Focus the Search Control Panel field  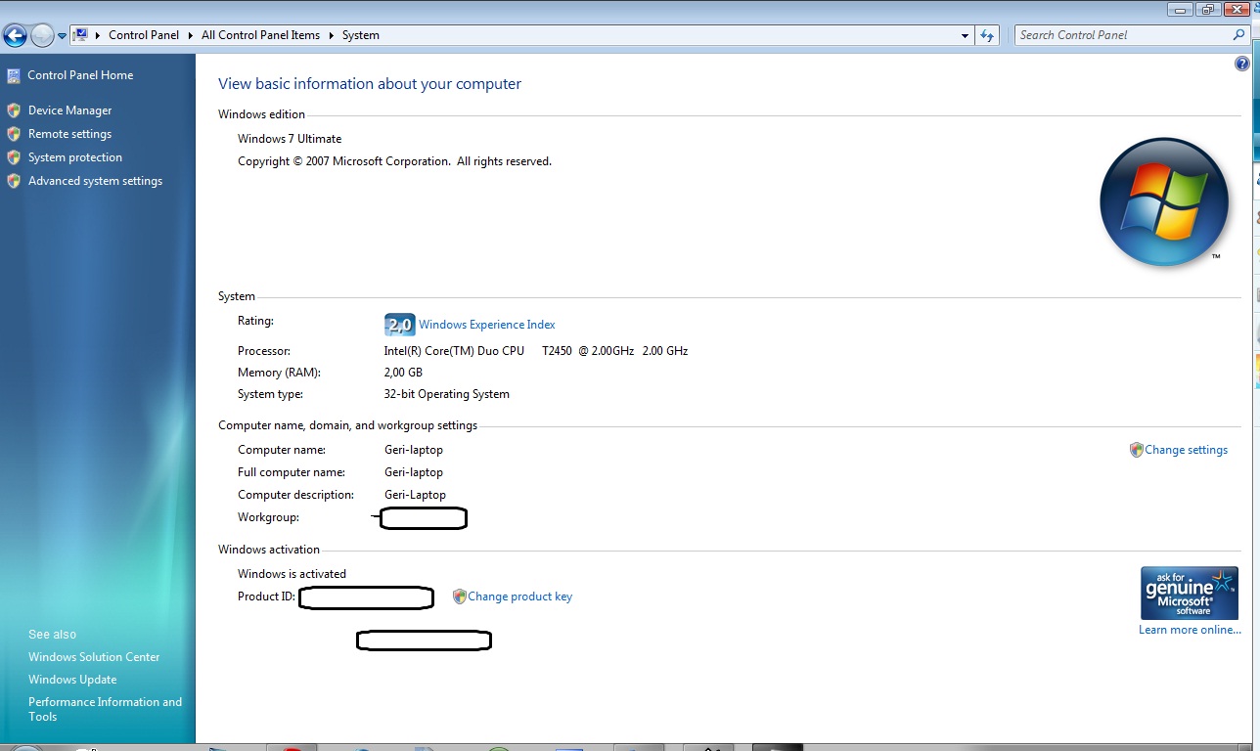tap(1124, 35)
